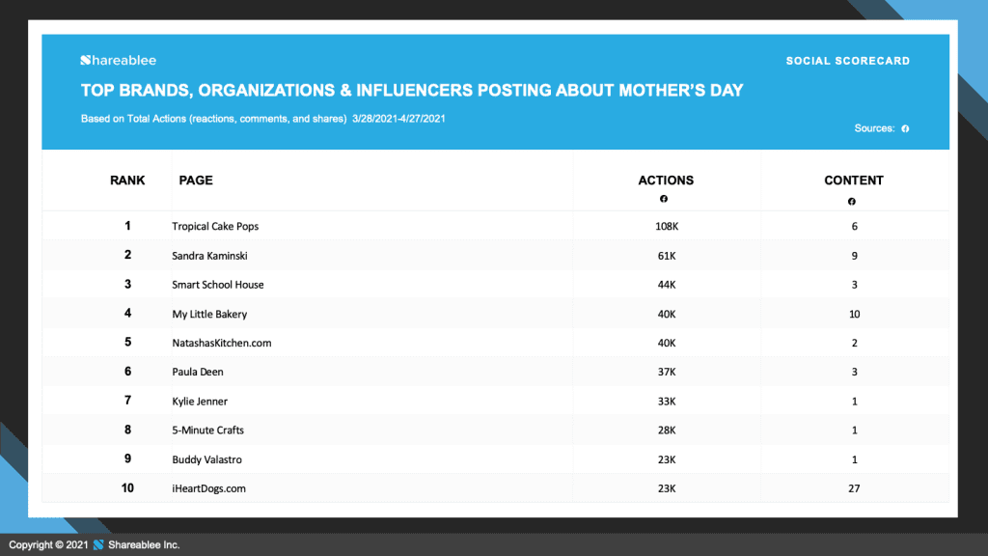
Task: Click My Little Bakery's 40K actions value
Action: click(x=667, y=314)
